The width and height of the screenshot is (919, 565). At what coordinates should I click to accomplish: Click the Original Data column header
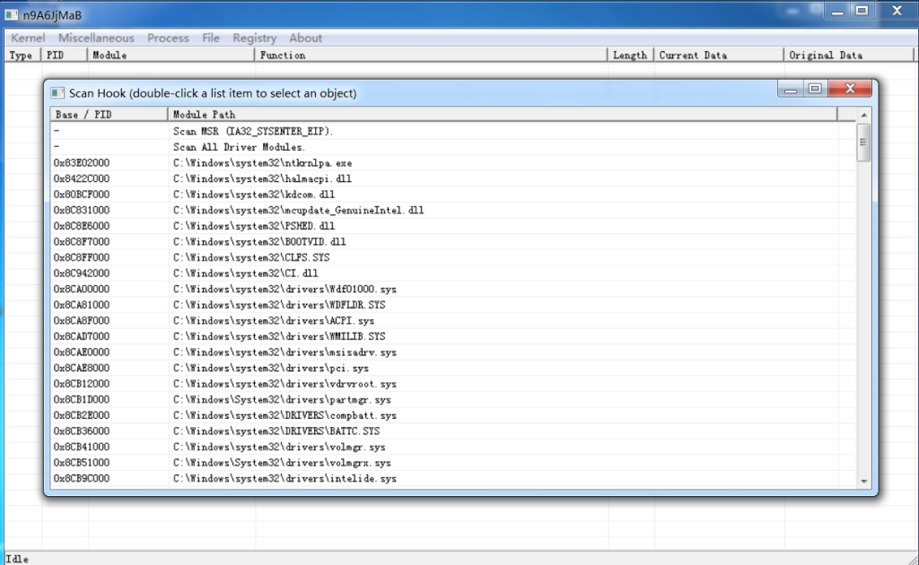coord(823,55)
